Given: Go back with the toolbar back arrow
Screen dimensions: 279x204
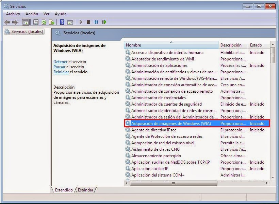Looking at the screenshot, I should (7, 22).
